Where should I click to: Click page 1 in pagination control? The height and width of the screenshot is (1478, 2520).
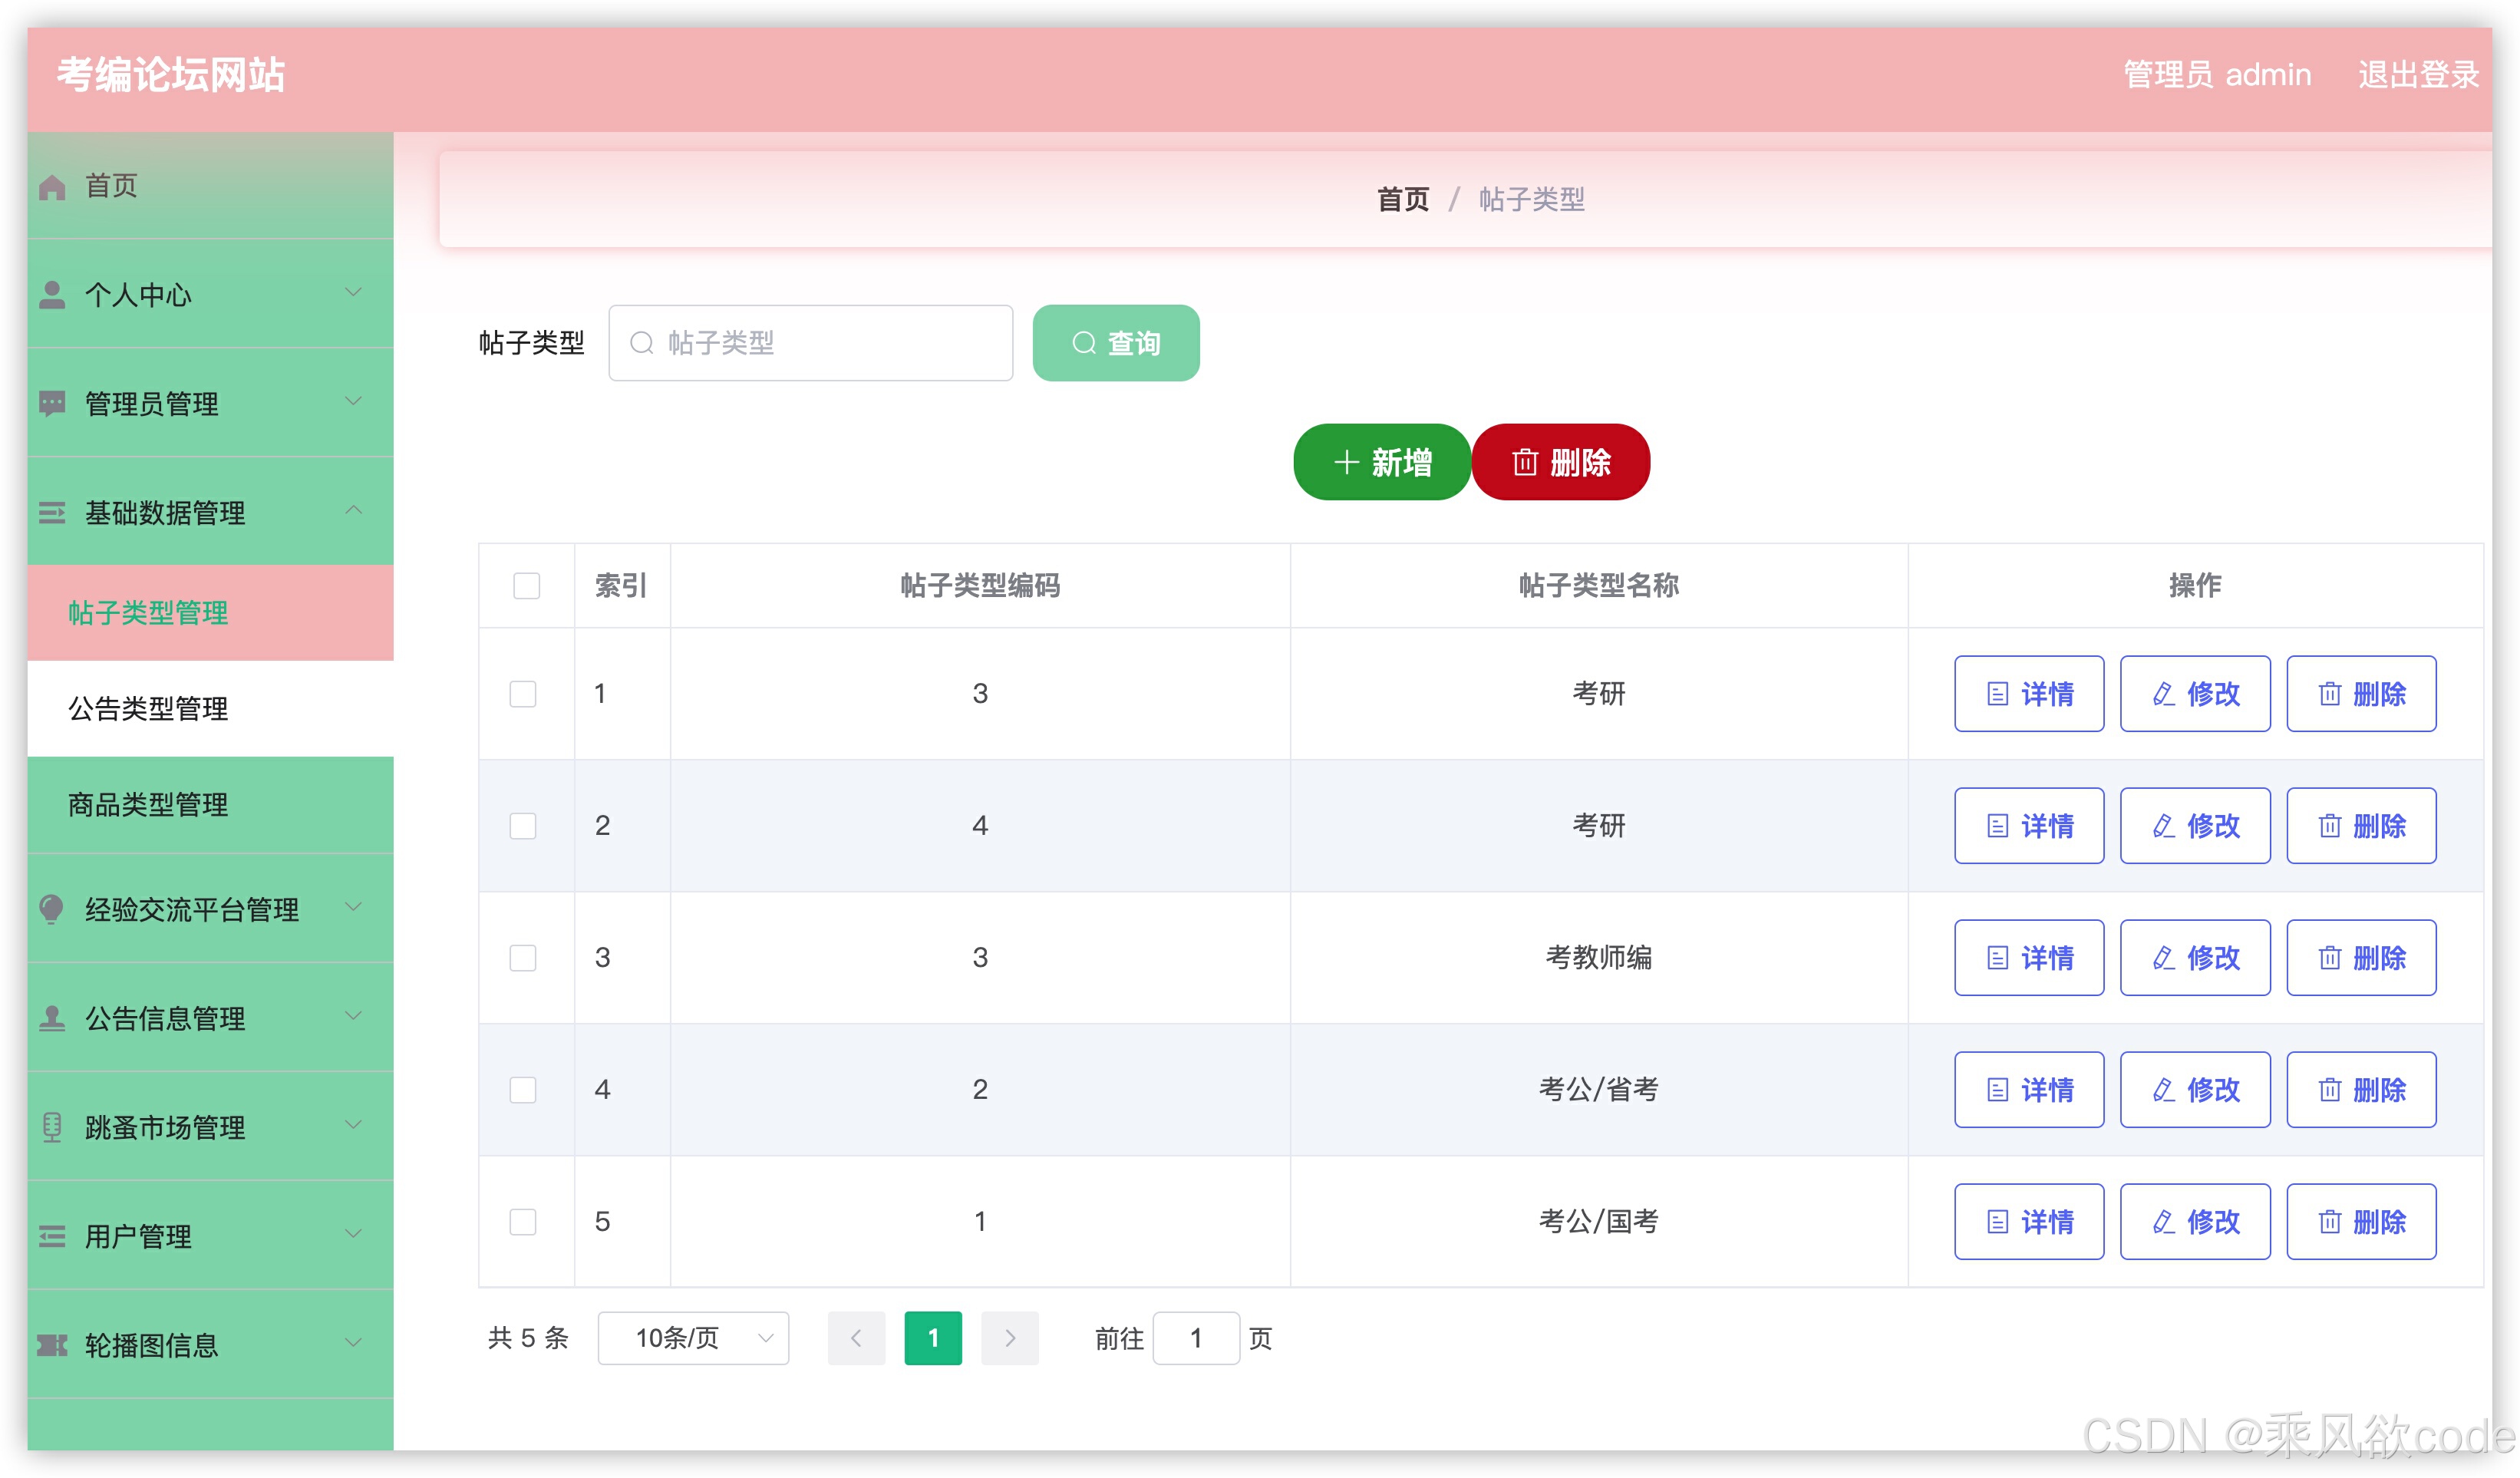(x=932, y=1337)
